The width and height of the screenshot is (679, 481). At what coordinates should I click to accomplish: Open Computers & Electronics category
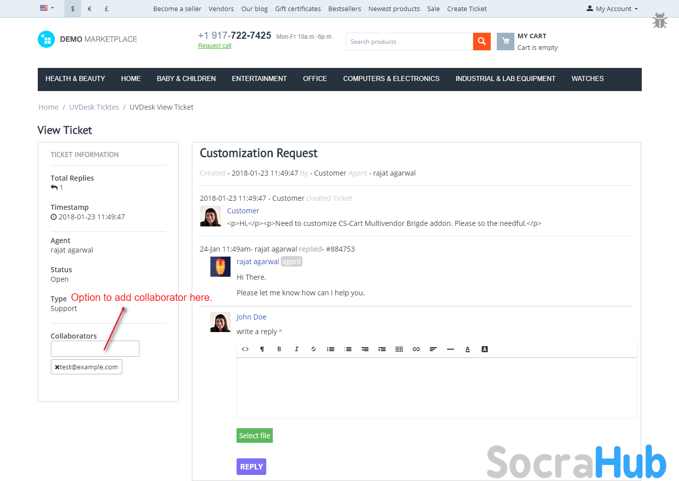pyautogui.click(x=391, y=79)
